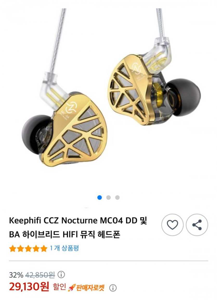This screenshot has width=217, height=300.
Task: Select the first blue carousel dot
Action: tap(100, 197)
